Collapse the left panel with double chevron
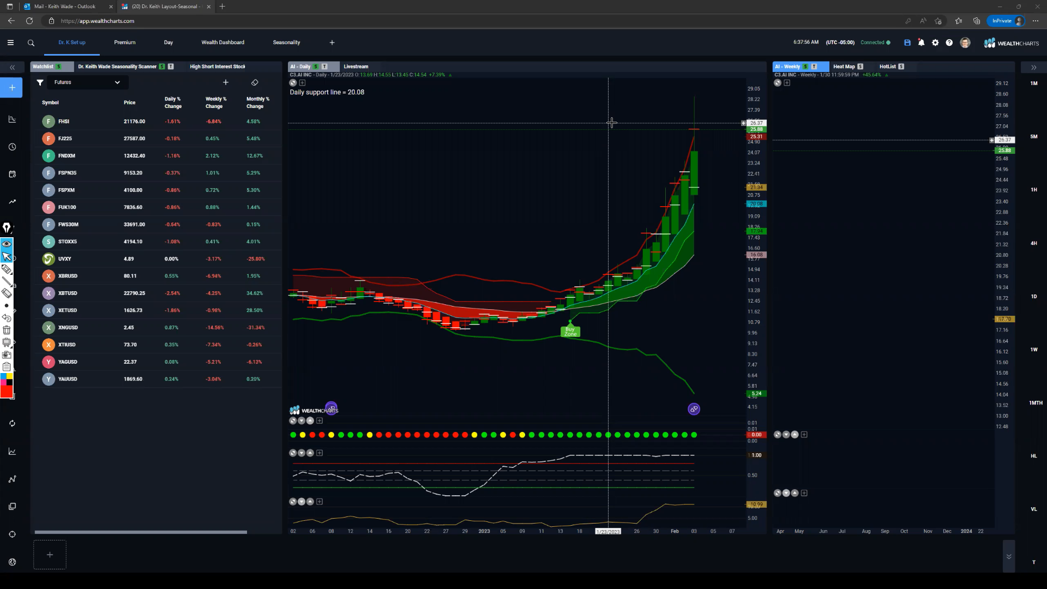 pos(12,68)
